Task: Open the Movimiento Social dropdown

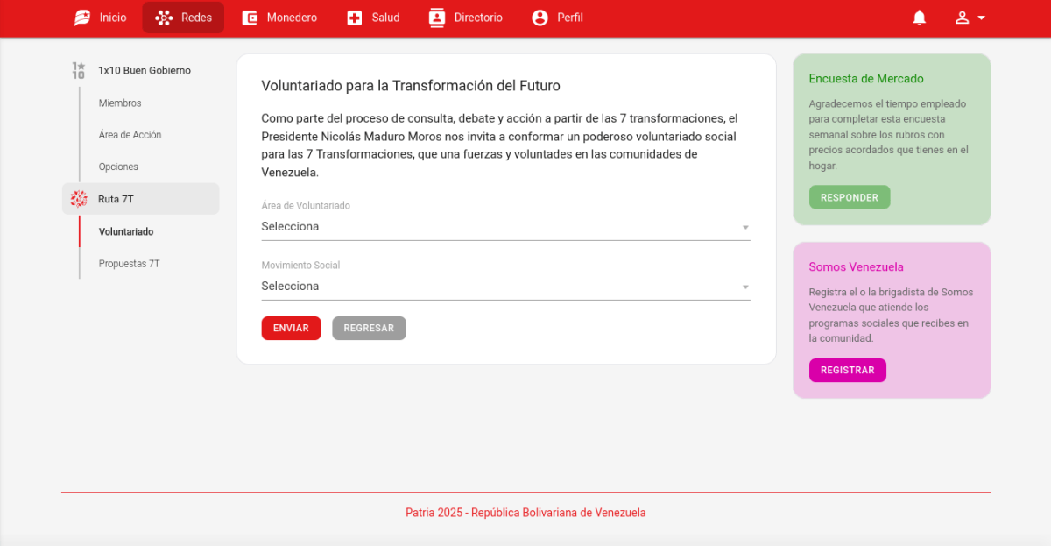Action: [x=505, y=287]
